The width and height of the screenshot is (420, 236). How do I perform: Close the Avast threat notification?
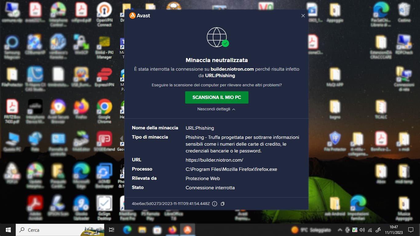303,16
